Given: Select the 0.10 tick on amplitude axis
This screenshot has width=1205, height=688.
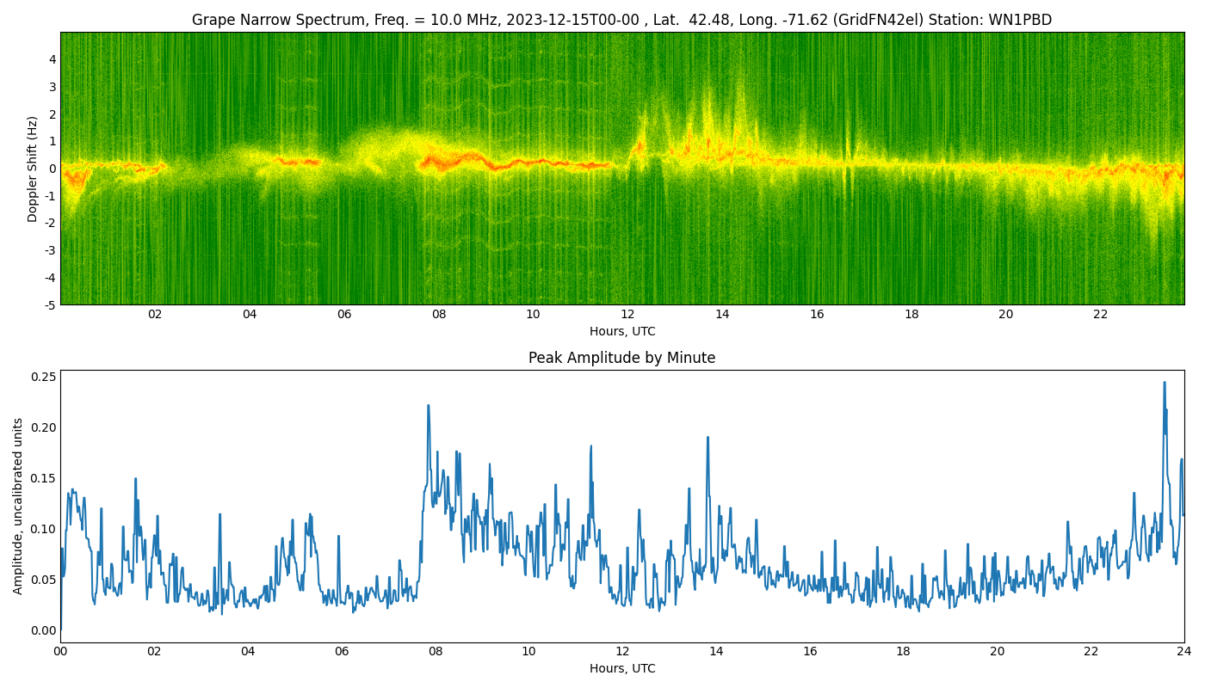Looking at the screenshot, I should click(45, 529).
